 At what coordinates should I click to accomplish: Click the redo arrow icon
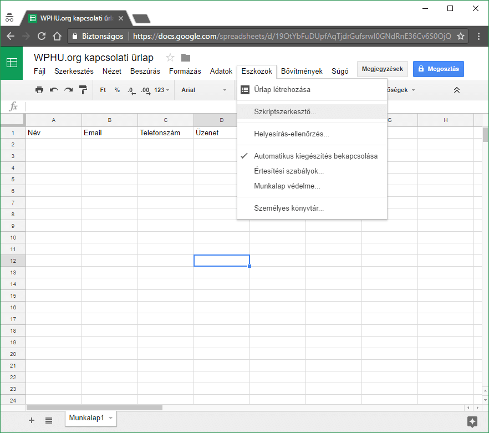68,90
